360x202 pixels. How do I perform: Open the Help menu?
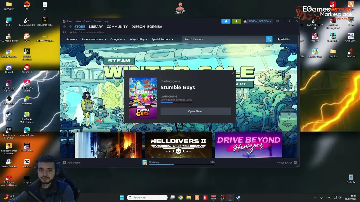click(x=106, y=21)
